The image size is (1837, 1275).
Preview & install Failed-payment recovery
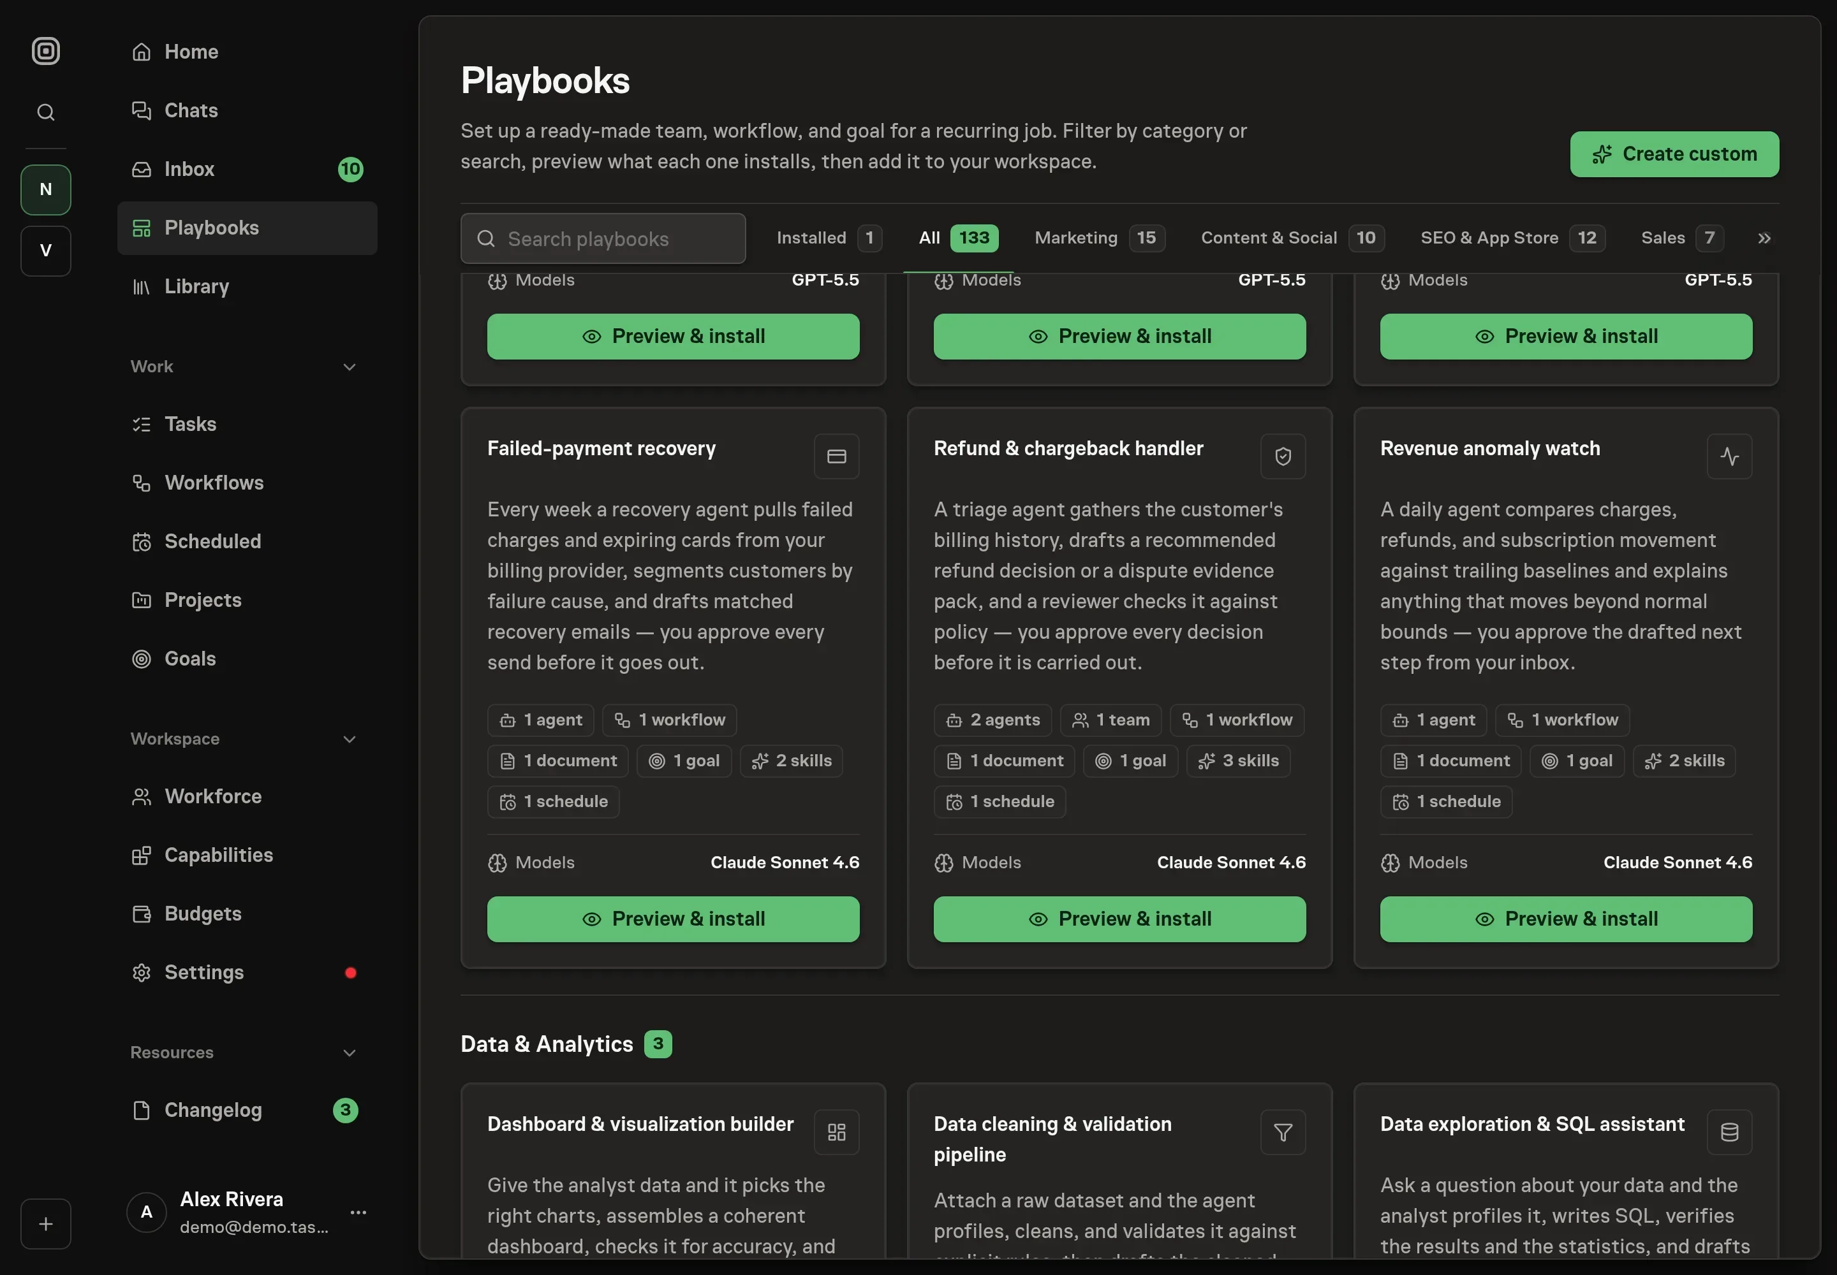(x=673, y=919)
